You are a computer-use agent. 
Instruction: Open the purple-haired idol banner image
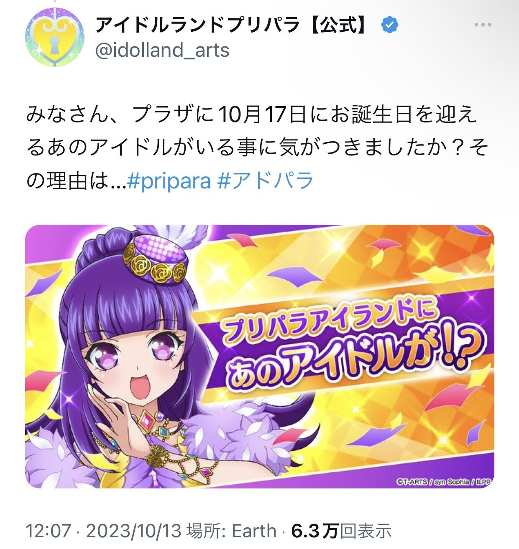coord(260,356)
